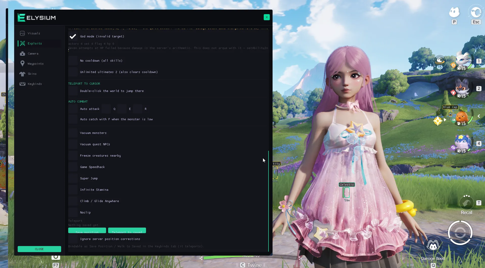This screenshot has width=485, height=268.
Task: Click the T key Recall button
Action: [479, 203]
